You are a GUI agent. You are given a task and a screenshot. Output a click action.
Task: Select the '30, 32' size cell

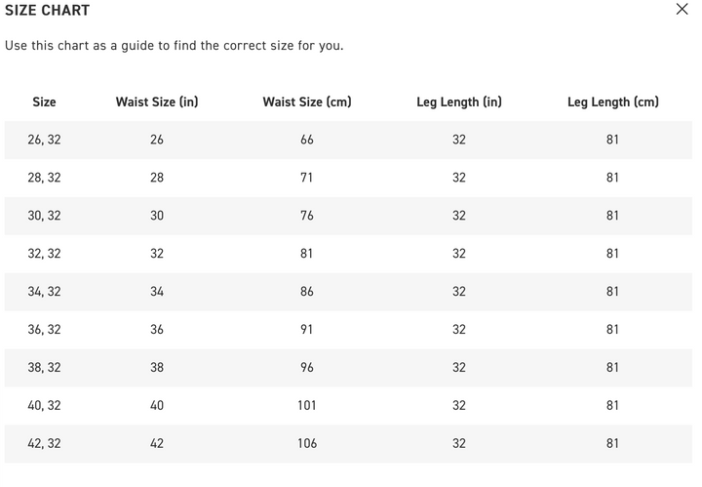click(x=44, y=216)
